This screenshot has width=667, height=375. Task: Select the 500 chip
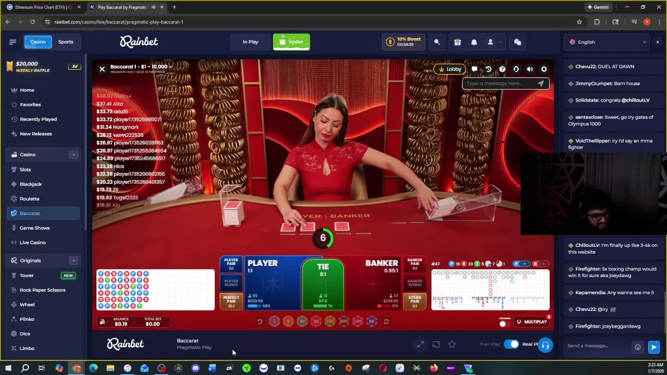(x=343, y=322)
